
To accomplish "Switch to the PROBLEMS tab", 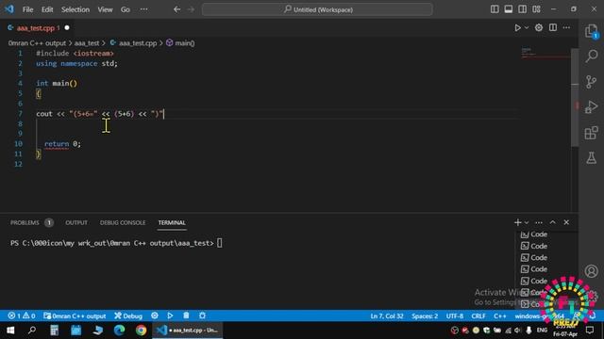I will tap(31, 222).
